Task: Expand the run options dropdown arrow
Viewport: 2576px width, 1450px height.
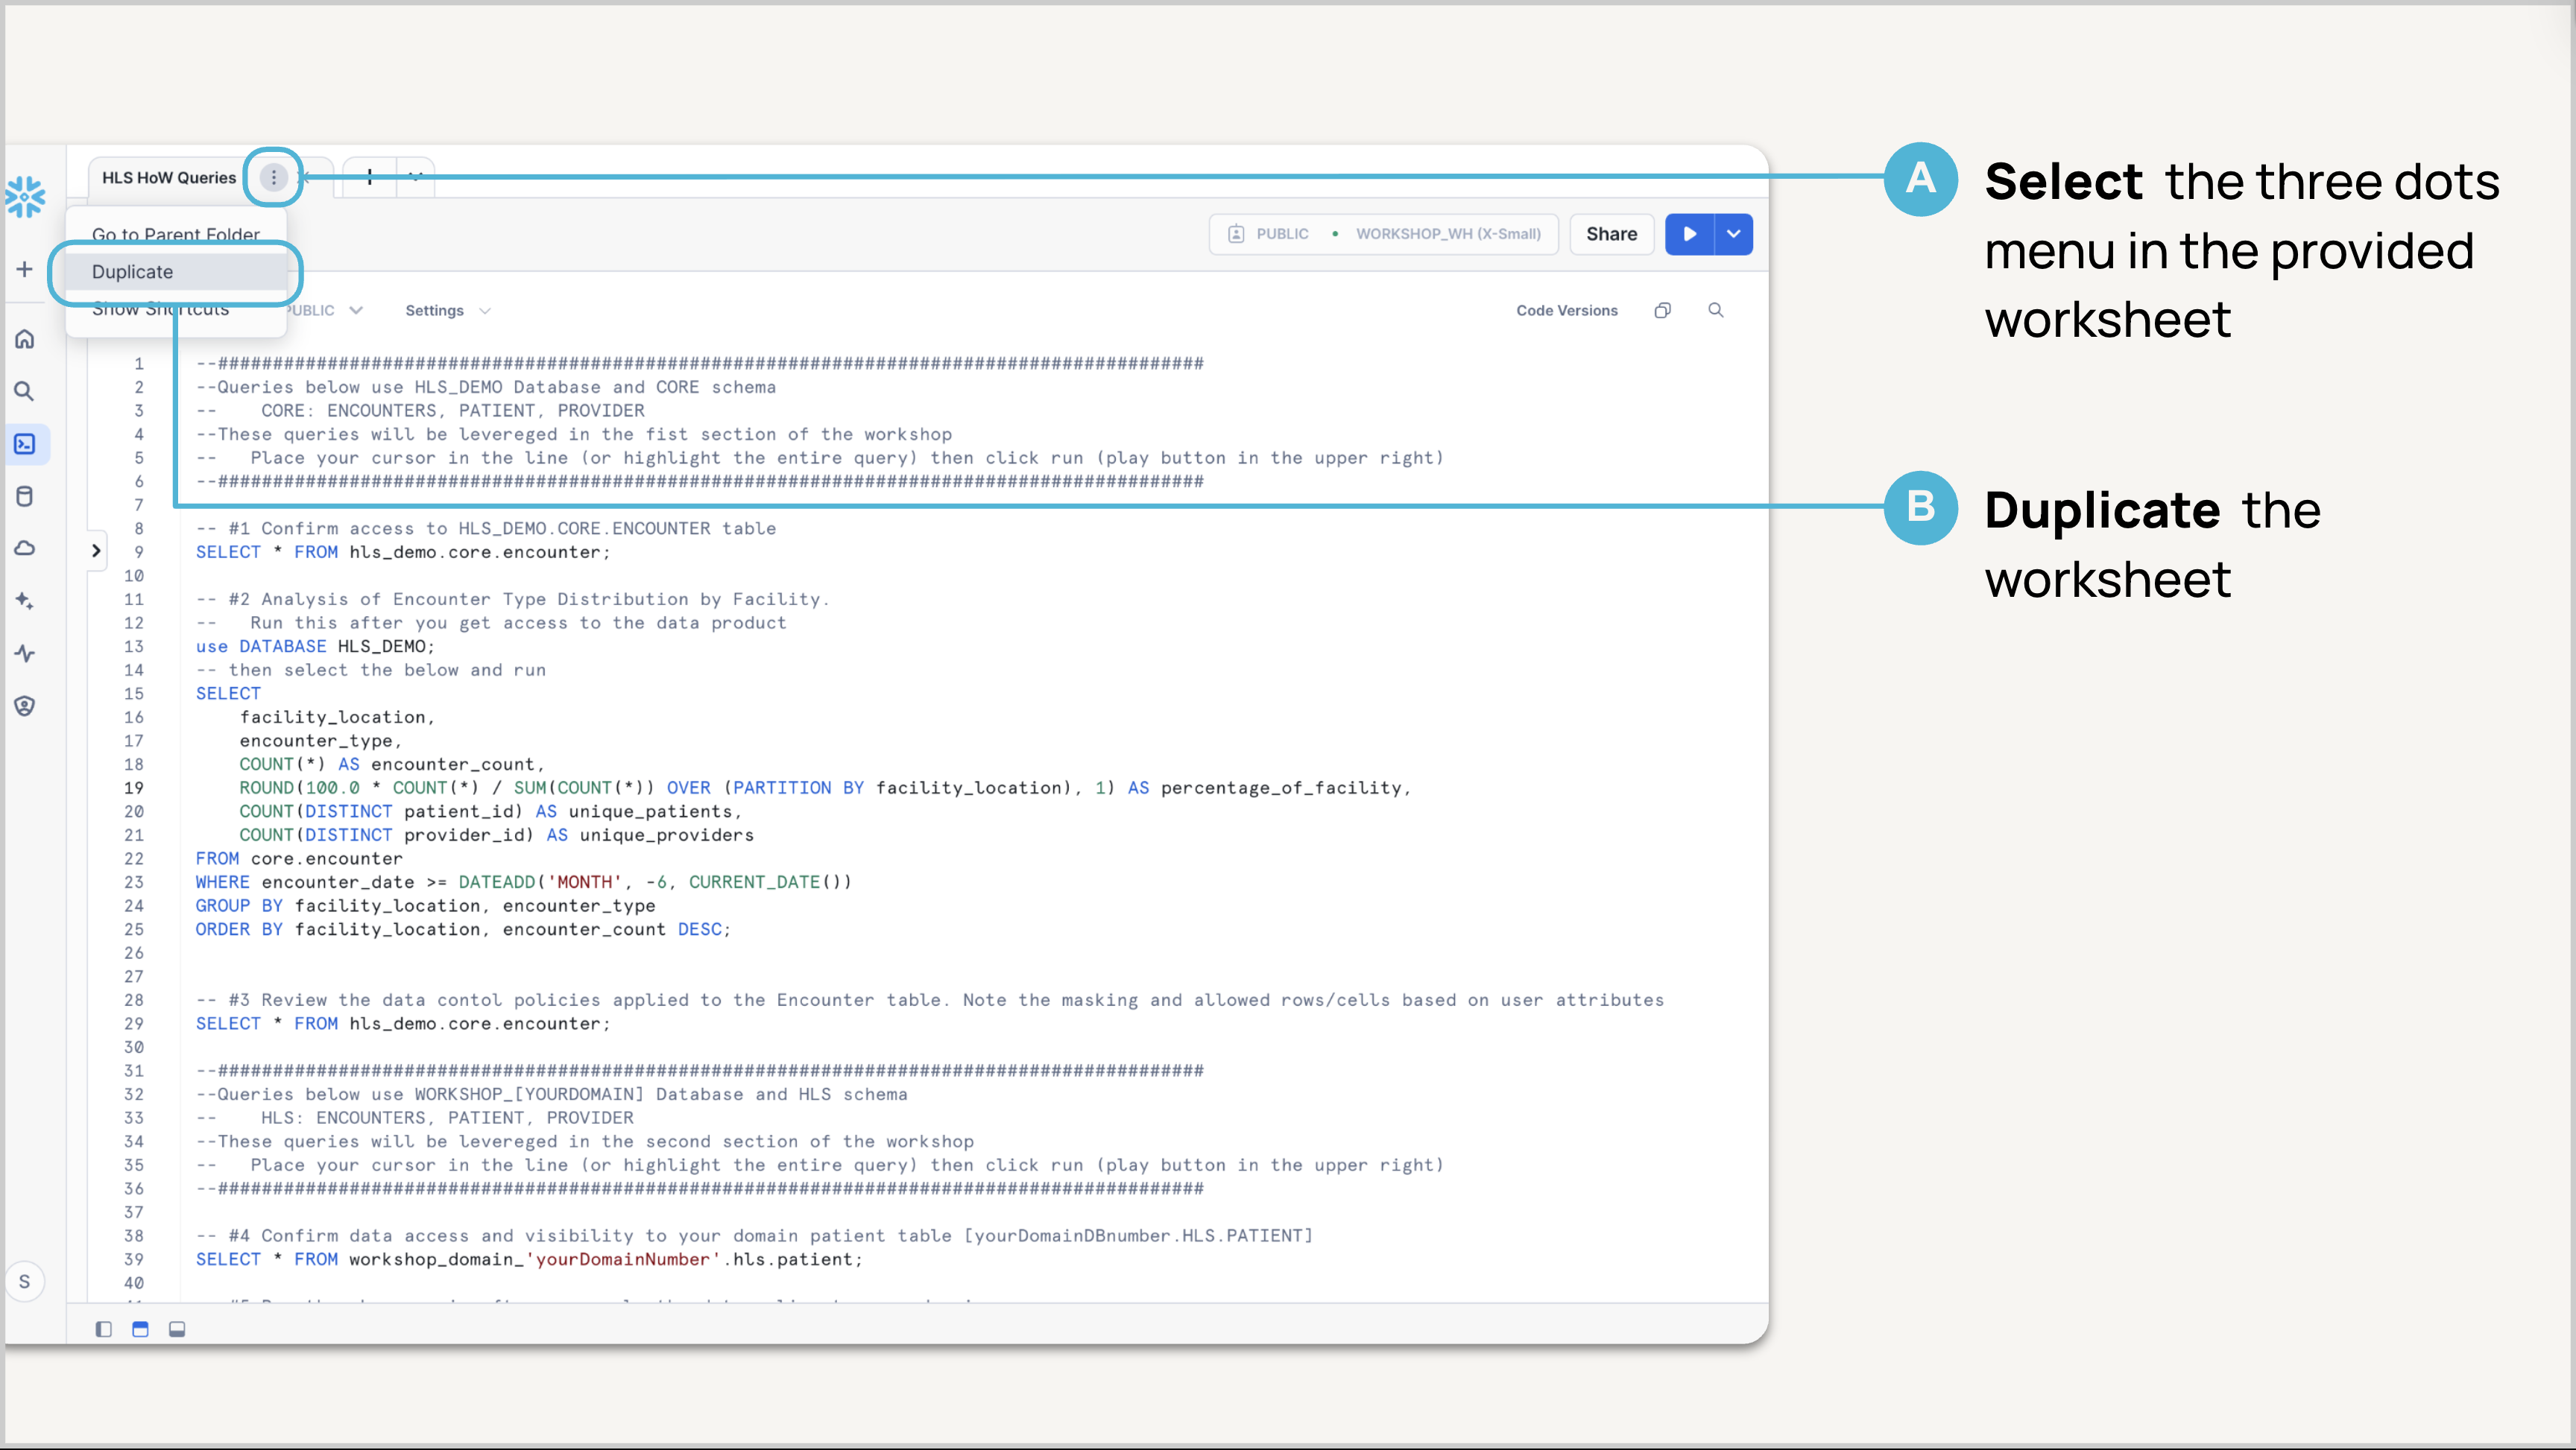Action: click(1734, 234)
